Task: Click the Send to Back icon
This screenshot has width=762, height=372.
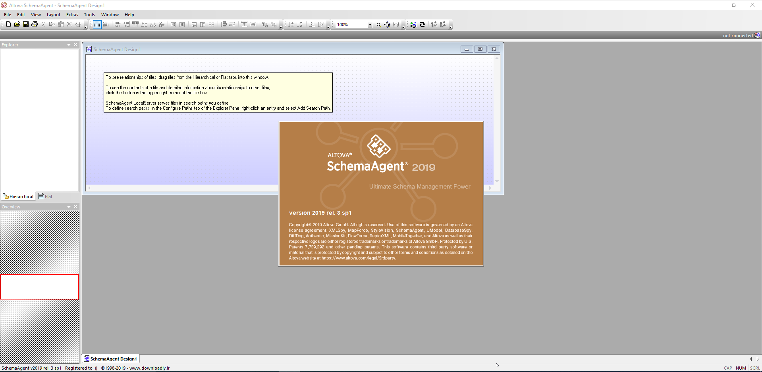Action: tap(274, 25)
